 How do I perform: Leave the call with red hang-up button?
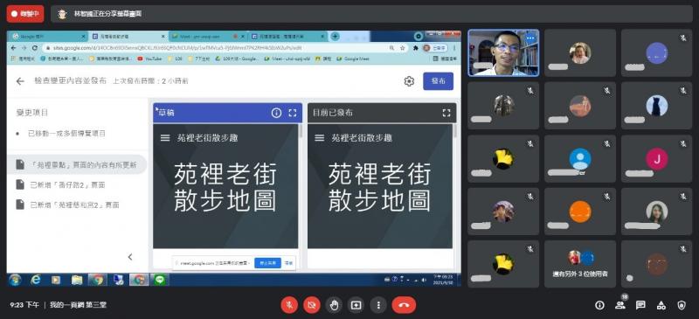(404, 305)
